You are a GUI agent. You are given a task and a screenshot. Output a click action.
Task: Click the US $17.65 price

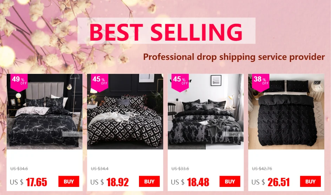click(x=28, y=182)
